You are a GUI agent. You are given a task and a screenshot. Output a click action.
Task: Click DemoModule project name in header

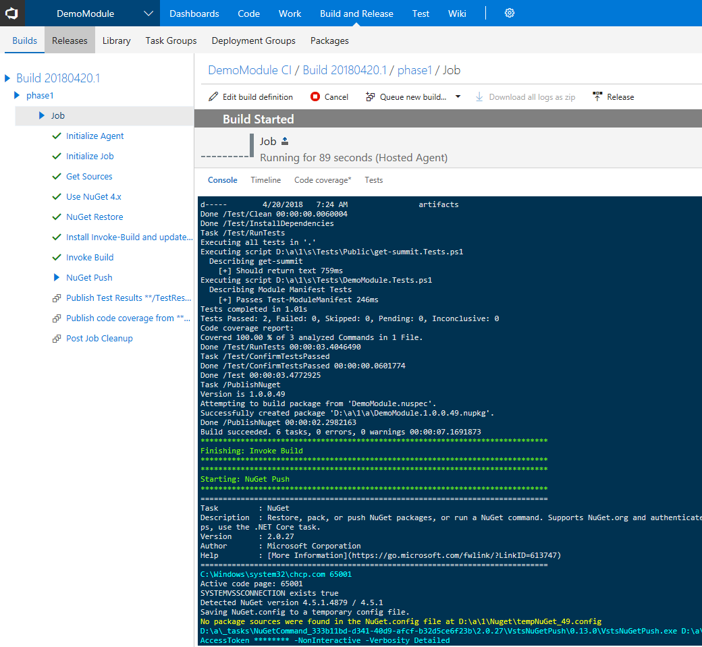(x=86, y=13)
